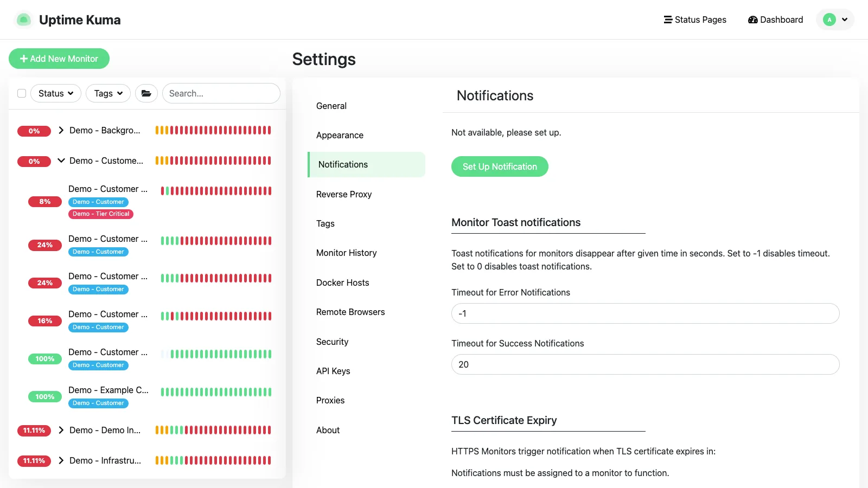
Task: Open the Status filter dropdown
Action: click(x=56, y=93)
